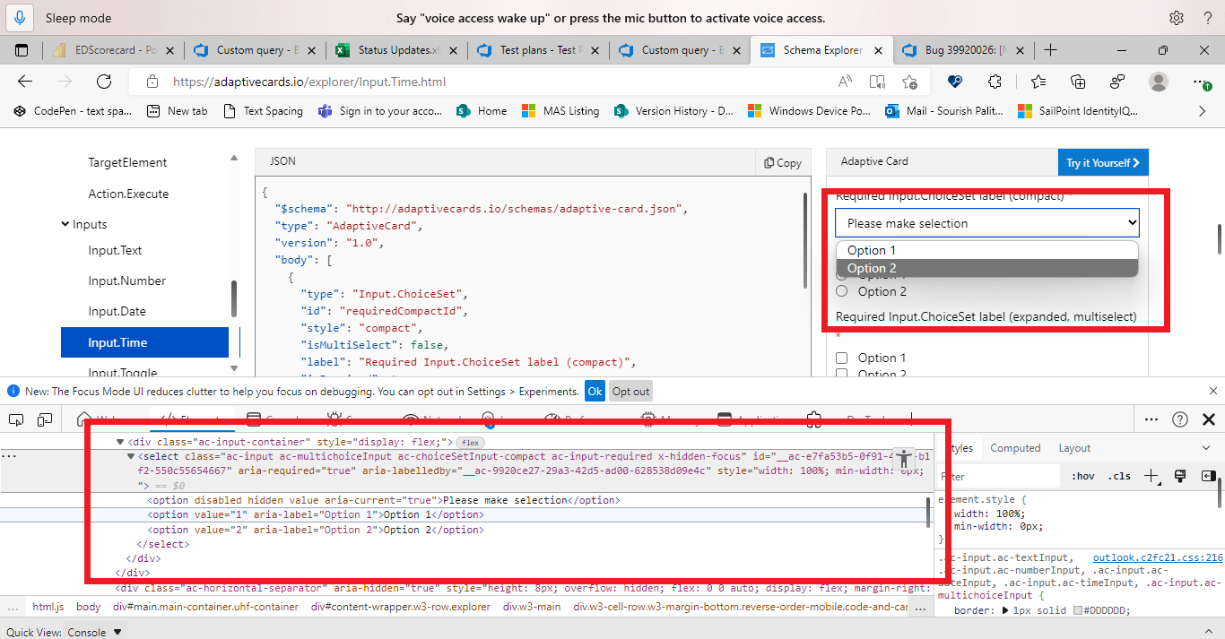Click the page vertical scrollbar thumb
The width and height of the screenshot is (1225, 639).
tap(1219, 238)
